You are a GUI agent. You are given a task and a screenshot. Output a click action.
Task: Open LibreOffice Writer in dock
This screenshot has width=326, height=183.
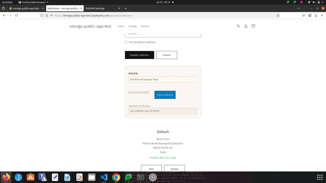67,177
